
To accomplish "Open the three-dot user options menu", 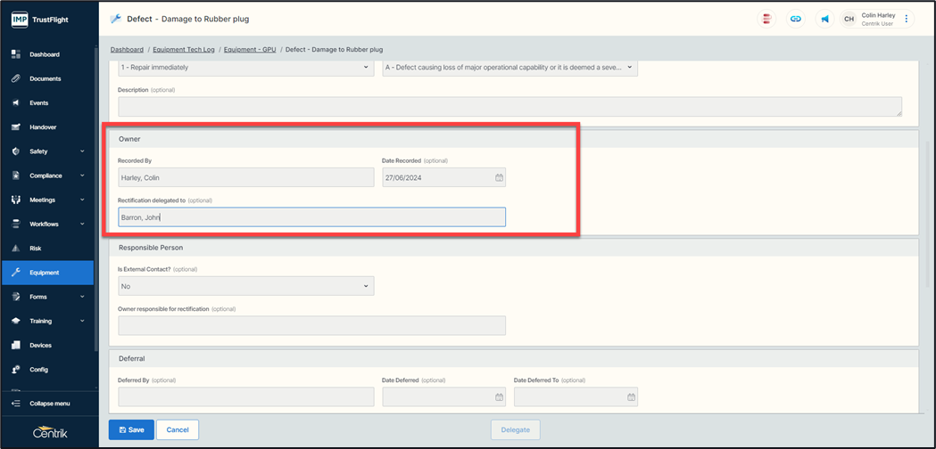I will coord(907,19).
